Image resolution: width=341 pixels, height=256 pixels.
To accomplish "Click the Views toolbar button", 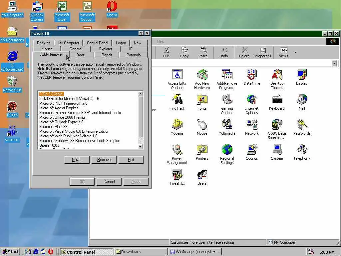I will 284,52.
